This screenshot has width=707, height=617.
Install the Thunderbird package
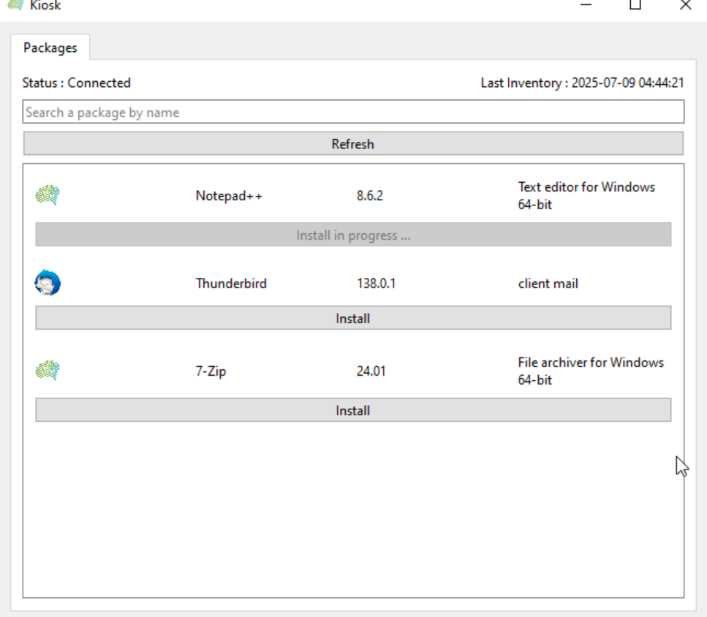(352, 319)
